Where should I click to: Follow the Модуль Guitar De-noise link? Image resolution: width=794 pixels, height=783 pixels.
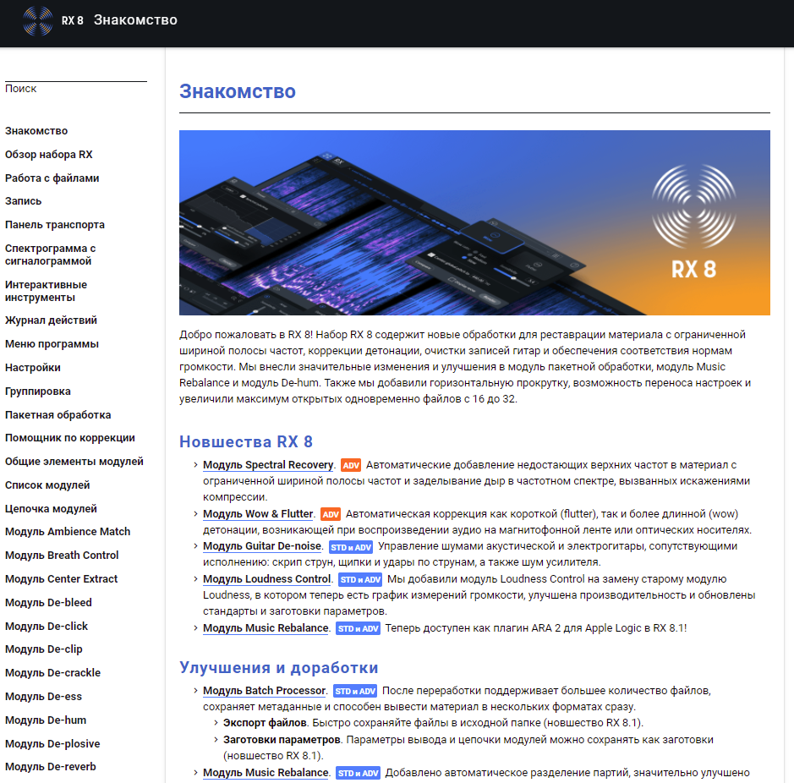[x=262, y=546]
